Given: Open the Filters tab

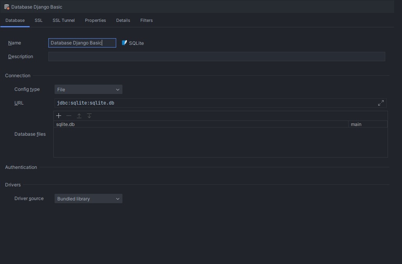Looking at the screenshot, I should [146, 20].
